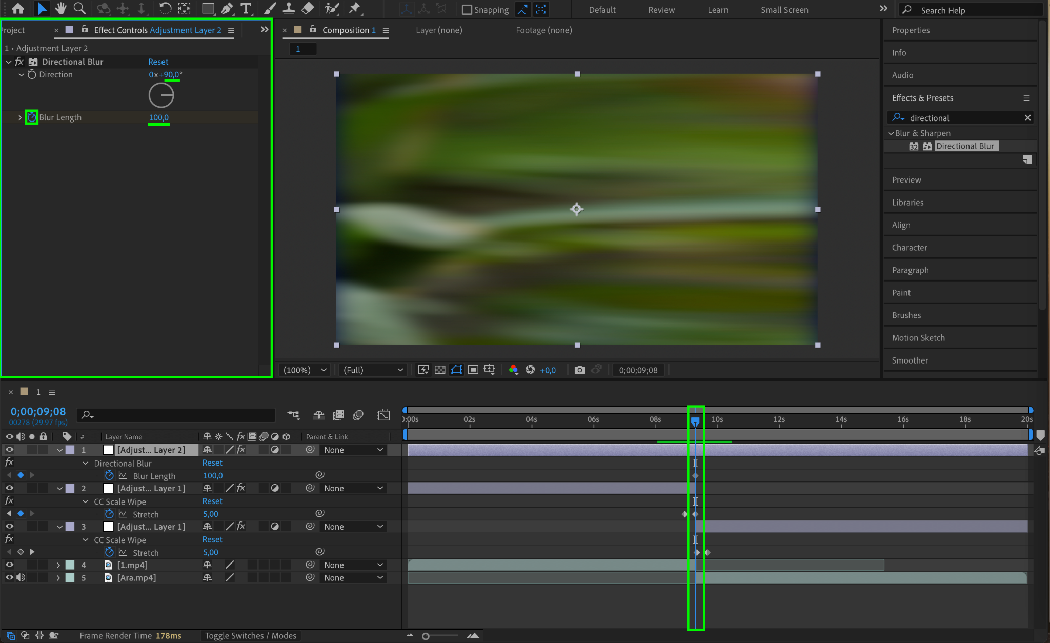Clear the directional search in Effects & Presets
Image resolution: width=1050 pixels, height=643 pixels.
[x=1027, y=118]
